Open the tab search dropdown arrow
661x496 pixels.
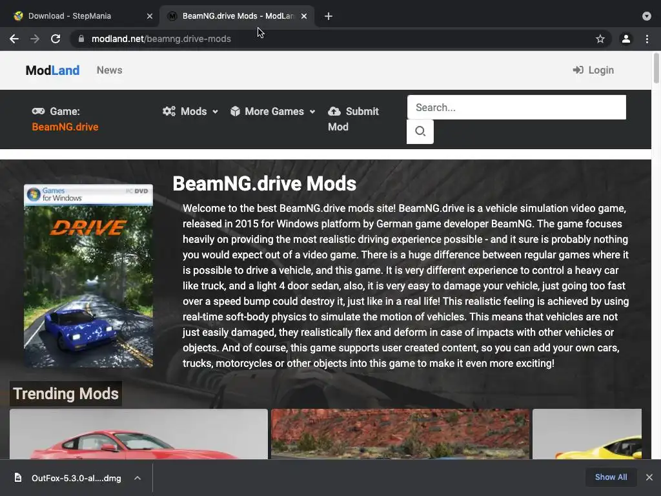coord(647,16)
